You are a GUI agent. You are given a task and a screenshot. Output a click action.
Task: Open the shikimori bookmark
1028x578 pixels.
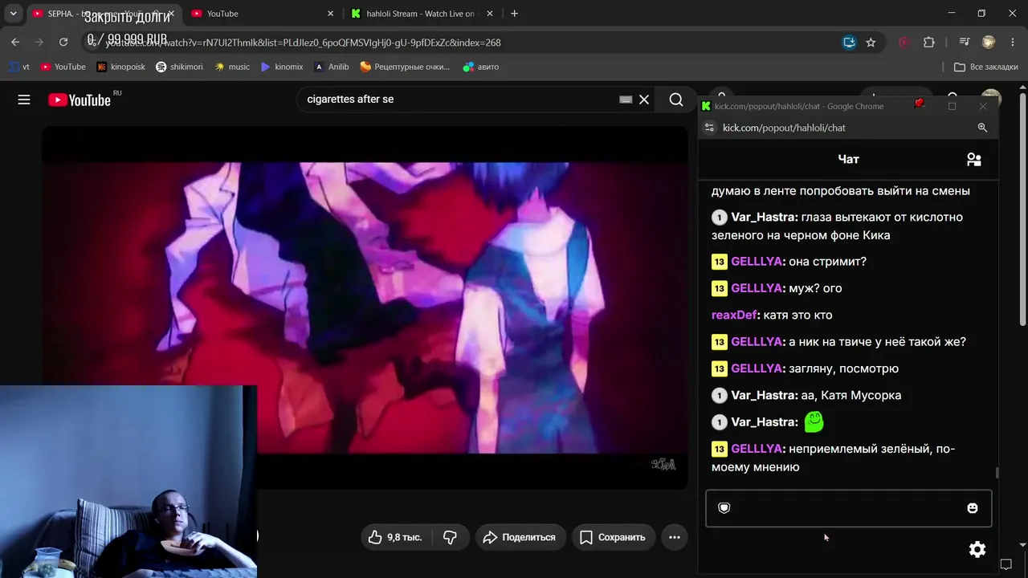coord(179,67)
